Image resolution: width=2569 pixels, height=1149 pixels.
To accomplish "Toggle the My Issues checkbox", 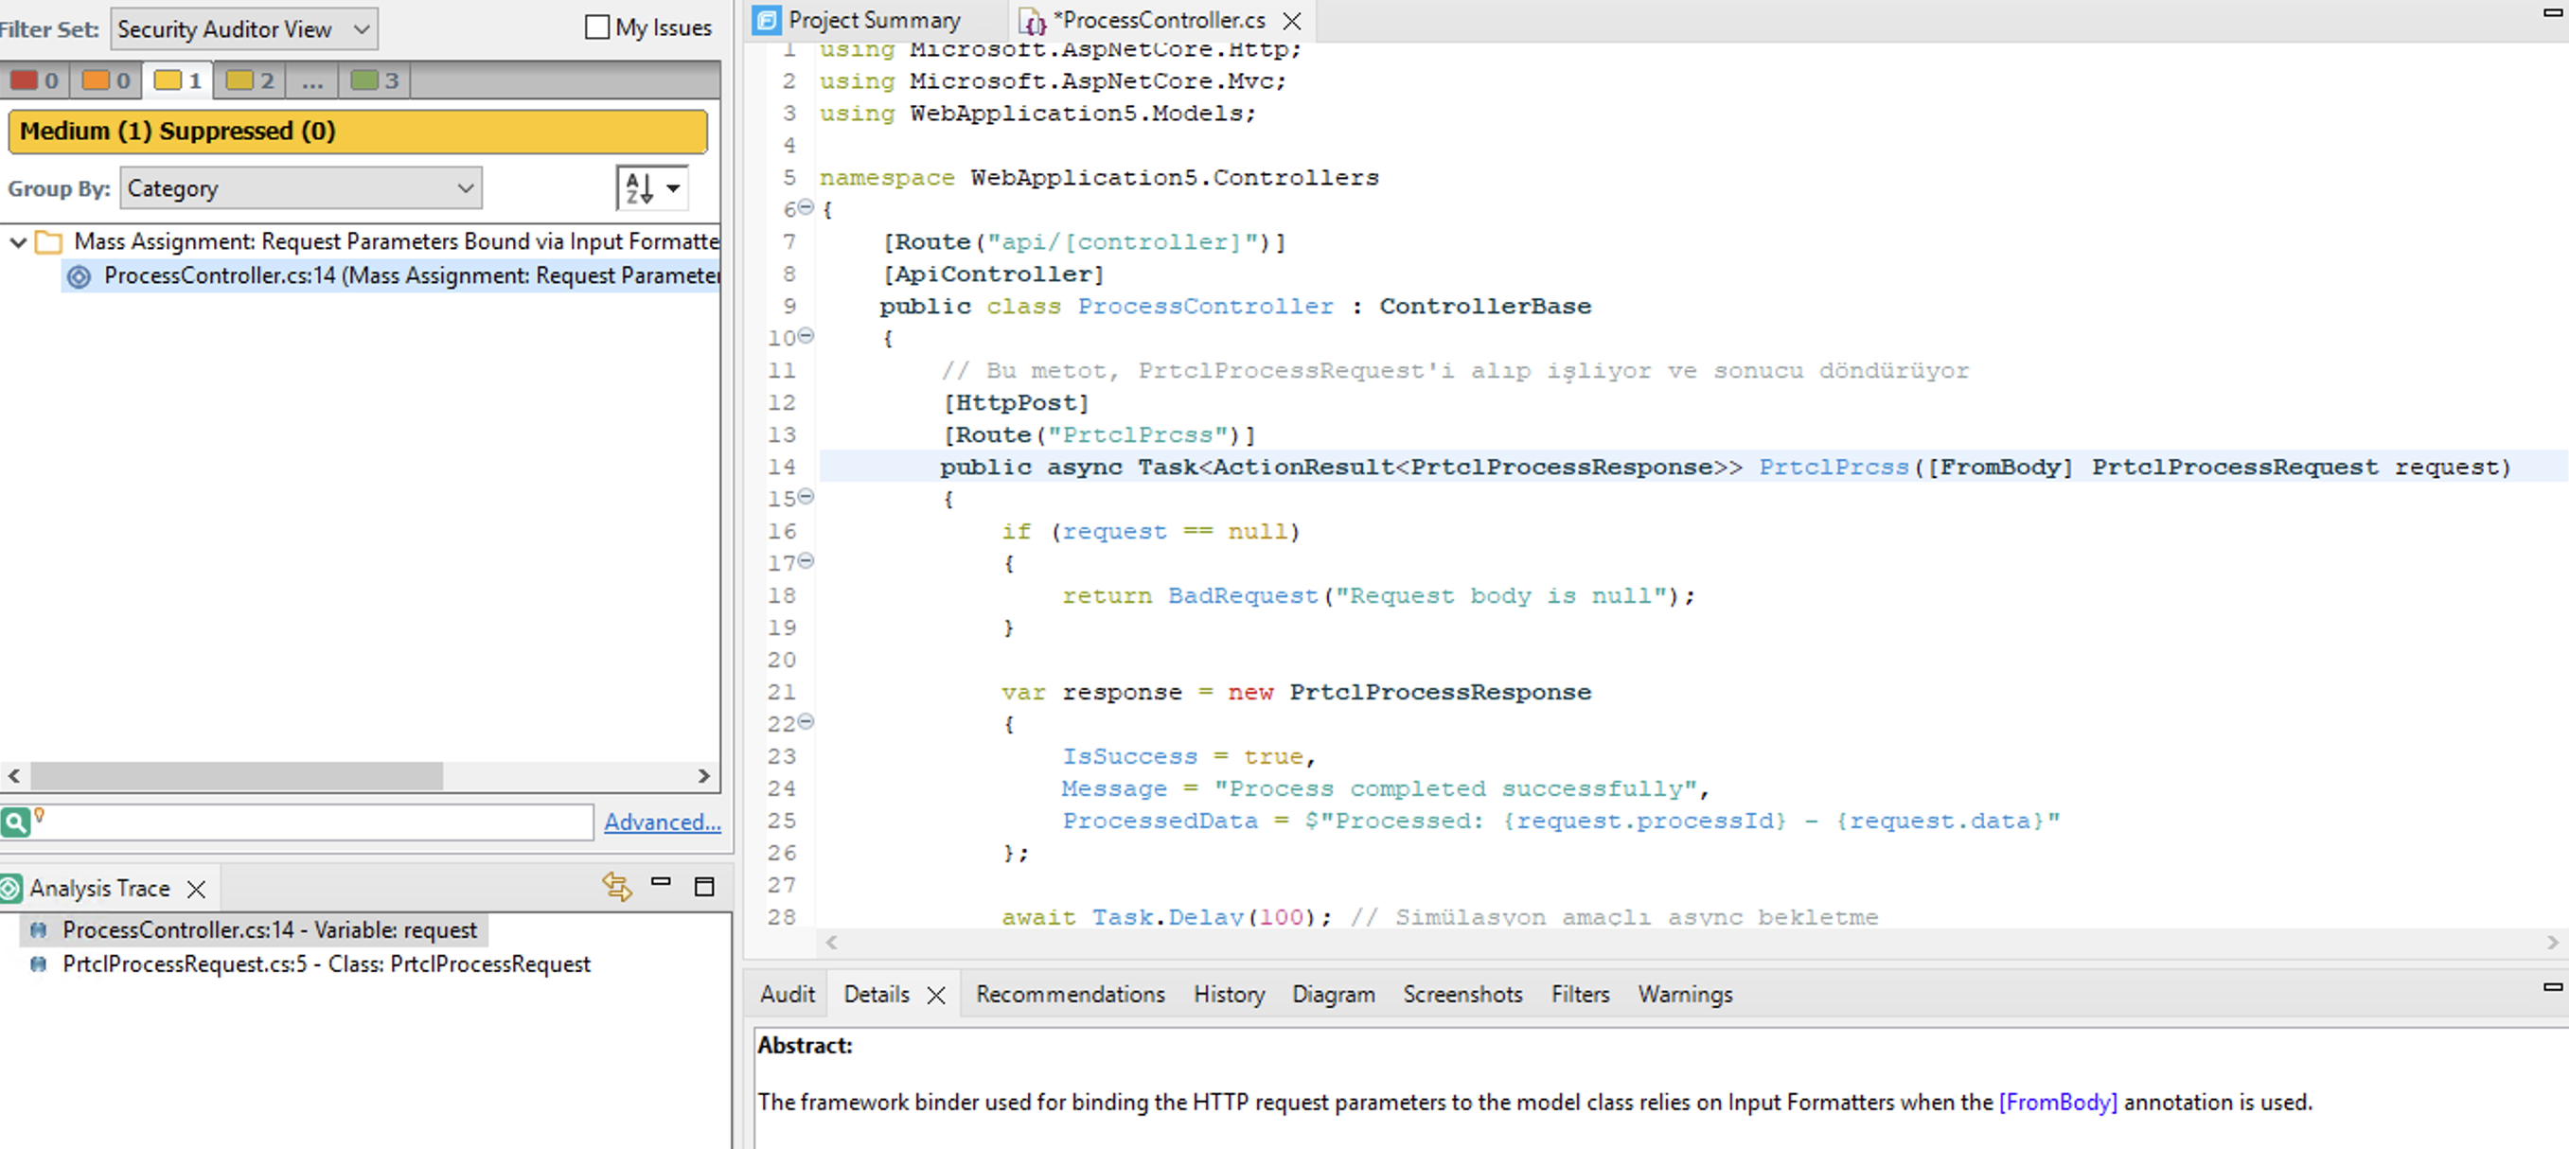I will point(596,28).
